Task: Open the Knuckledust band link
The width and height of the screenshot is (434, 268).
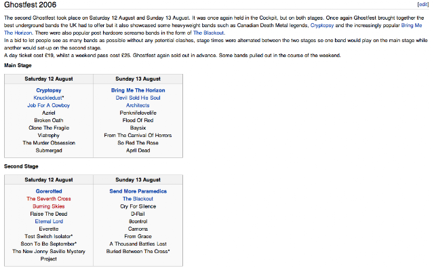Action: tap(48, 98)
